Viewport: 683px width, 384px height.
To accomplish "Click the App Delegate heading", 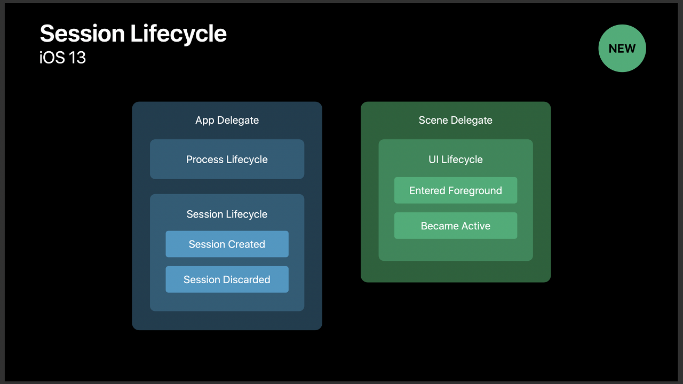I will coord(227,120).
